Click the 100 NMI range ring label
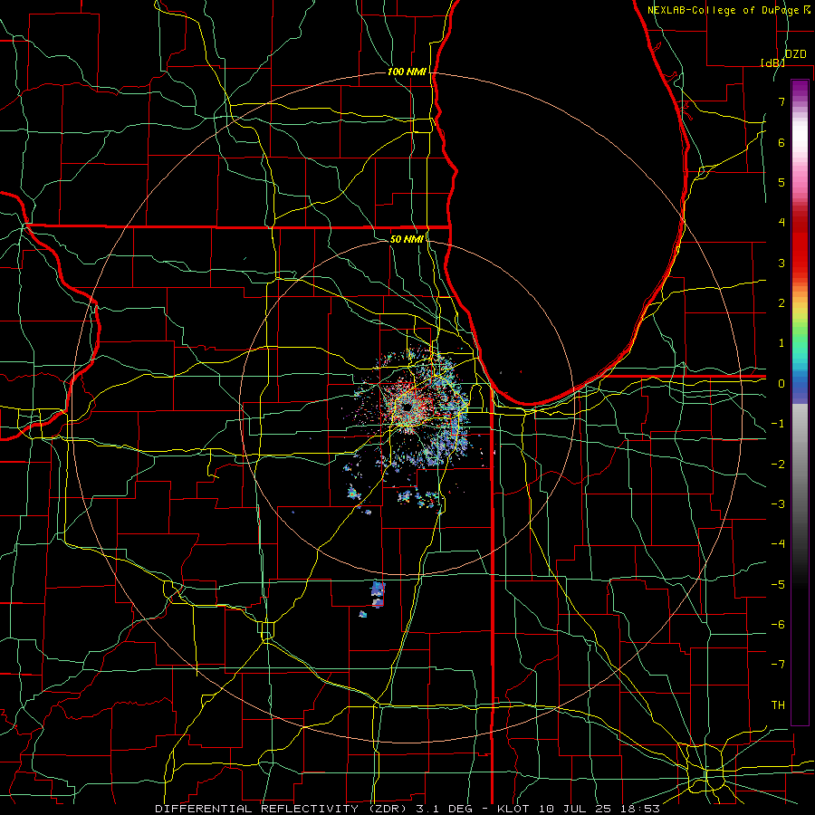This screenshot has width=815, height=815. click(406, 72)
